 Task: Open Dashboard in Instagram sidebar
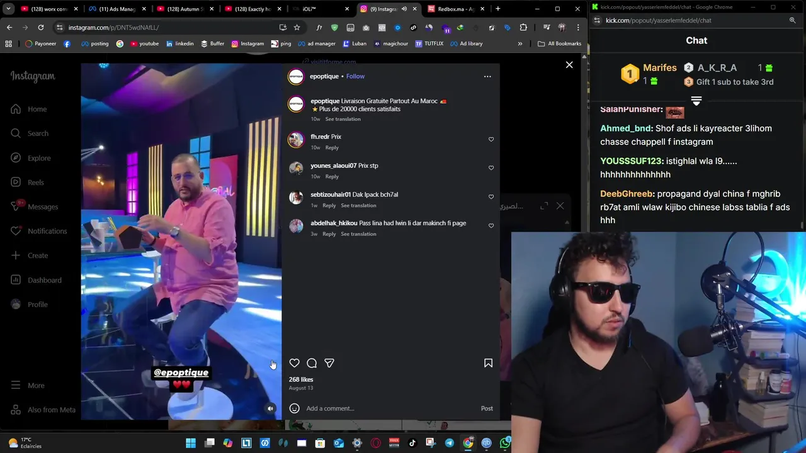(37, 280)
